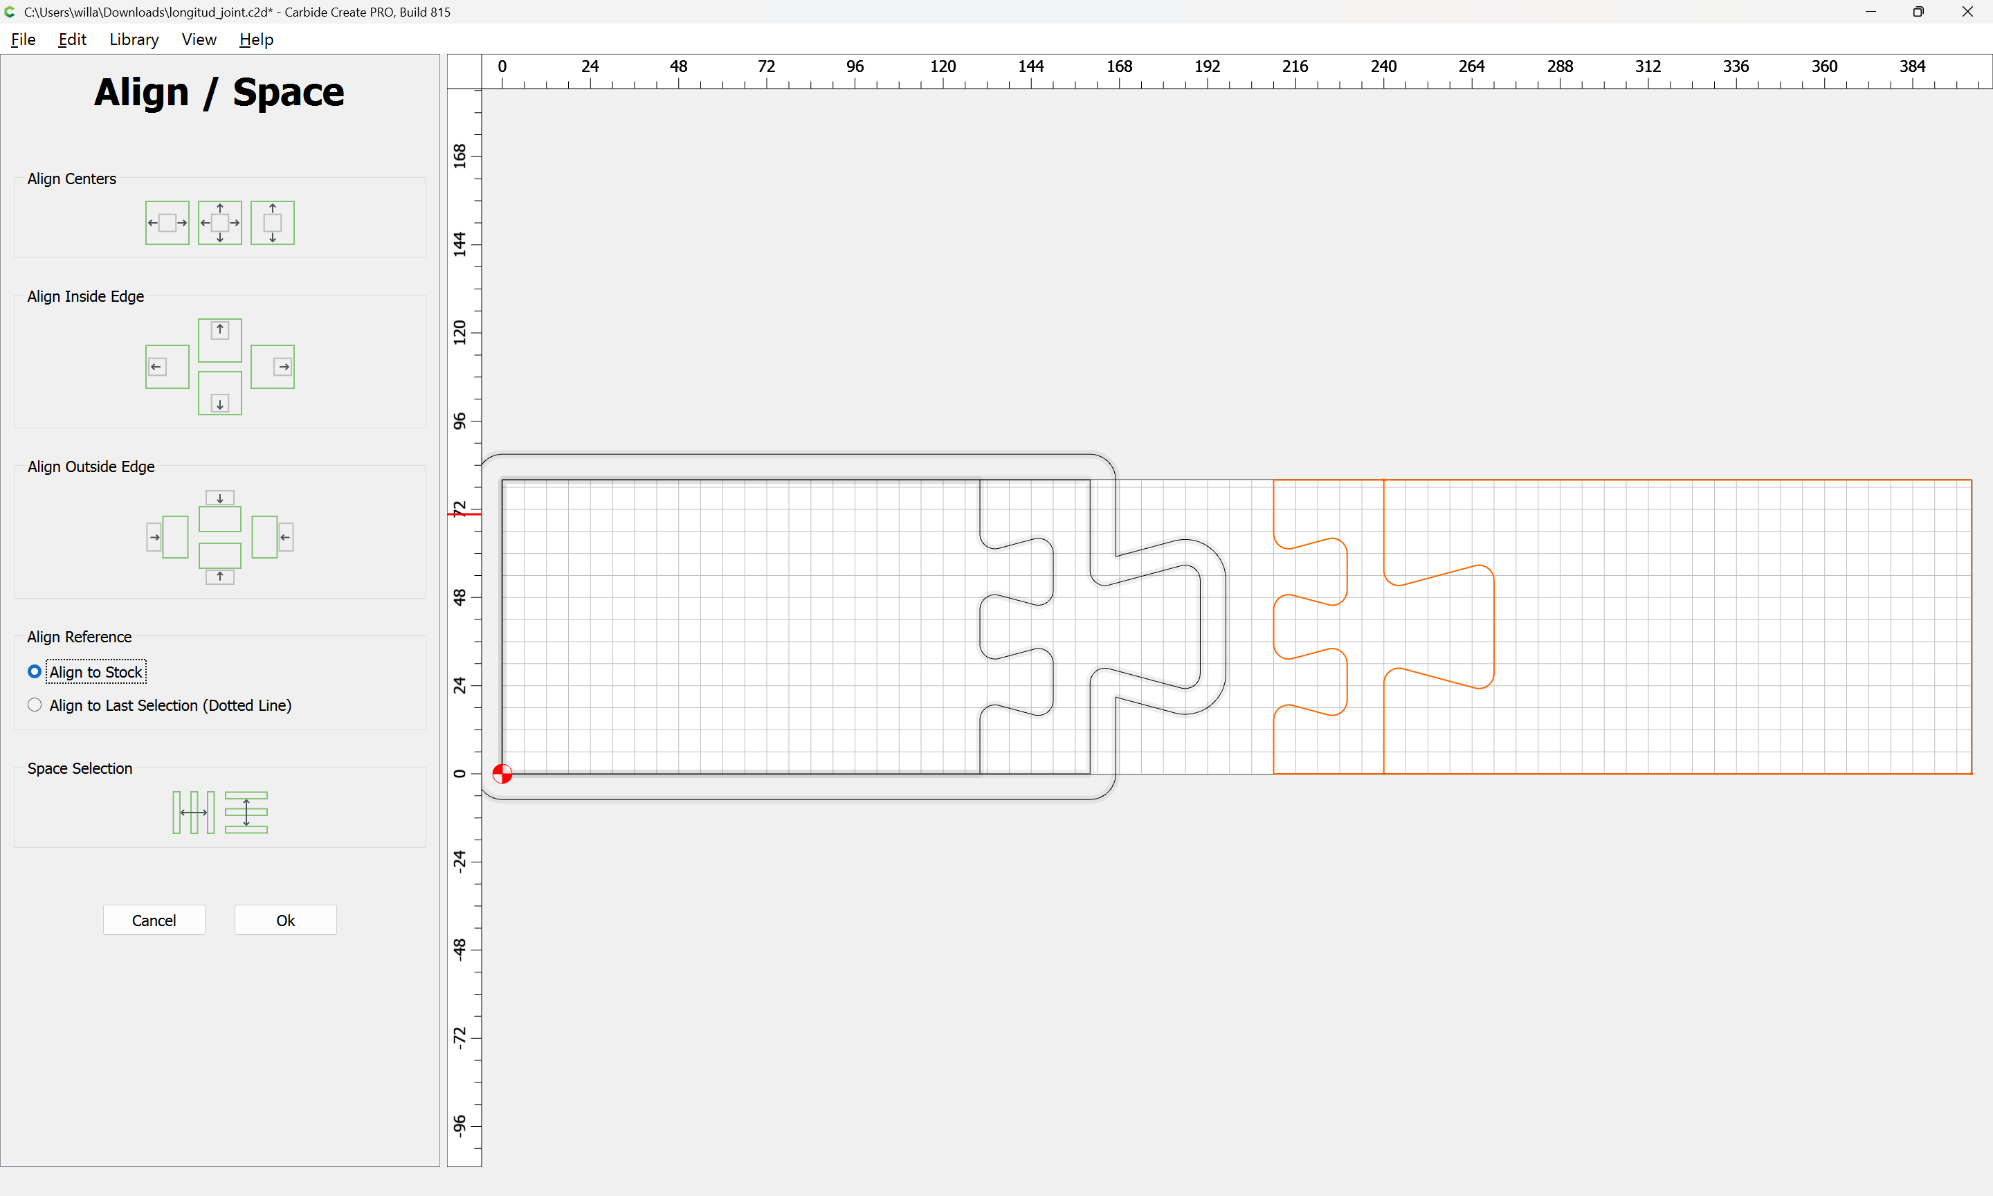Align centers horizontally icon

(167, 222)
